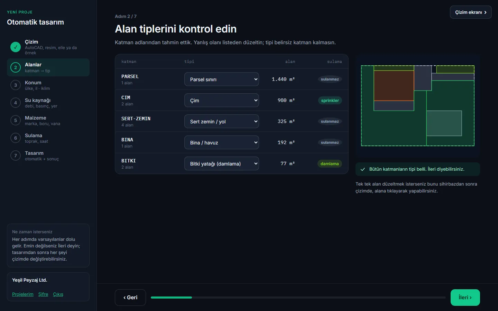Go to the Çizim step in sidebar
This screenshot has height=311, width=498.
pyautogui.click(x=48, y=47)
